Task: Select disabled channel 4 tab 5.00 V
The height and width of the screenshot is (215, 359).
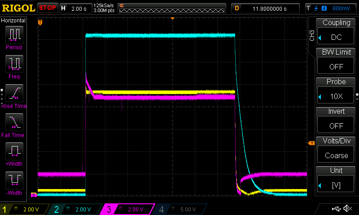Action: (x=181, y=209)
